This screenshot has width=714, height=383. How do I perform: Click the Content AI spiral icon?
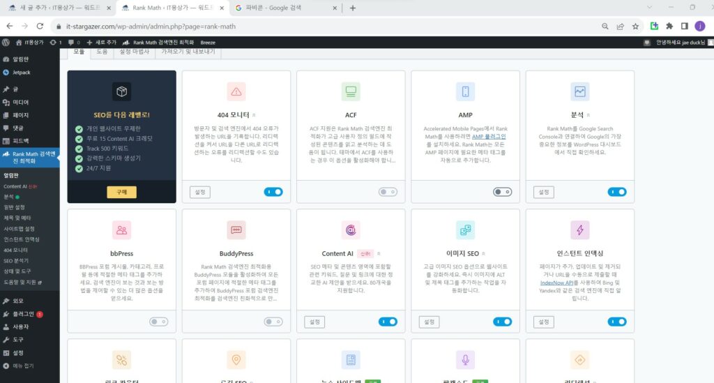[x=351, y=230]
